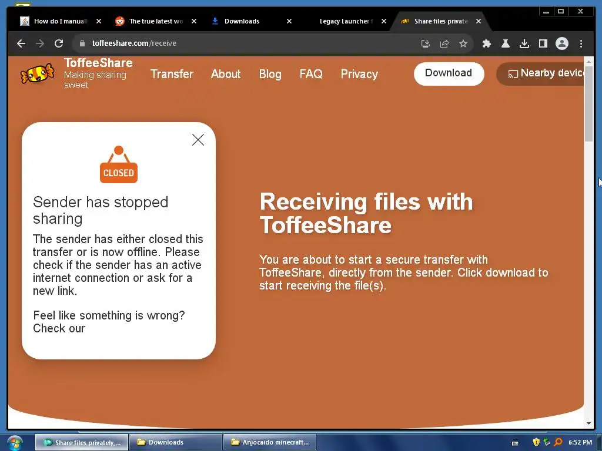This screenshot has height=451, width=602.
Task: Open the Privacy nav link
Action: [x=359, y=73]
